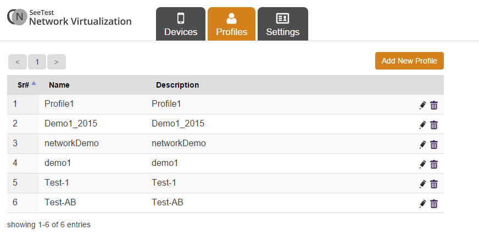Remove the demo1 profile via the trash icon
Viewport: 479px width, 236px height.
point(434,164)
